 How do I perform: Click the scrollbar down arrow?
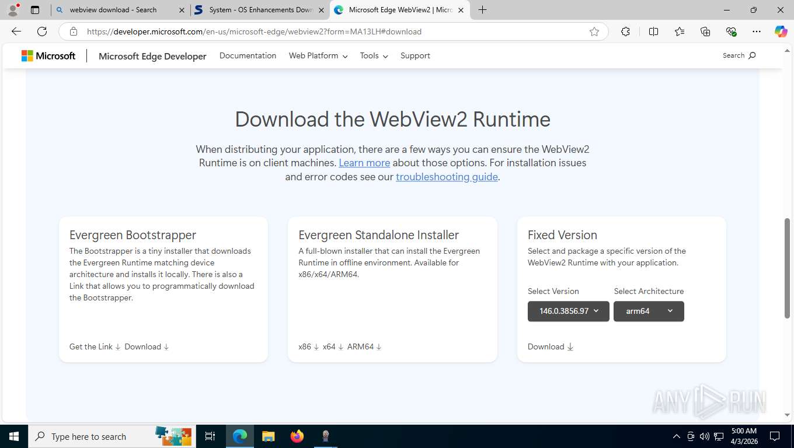[x=787, y=415]
